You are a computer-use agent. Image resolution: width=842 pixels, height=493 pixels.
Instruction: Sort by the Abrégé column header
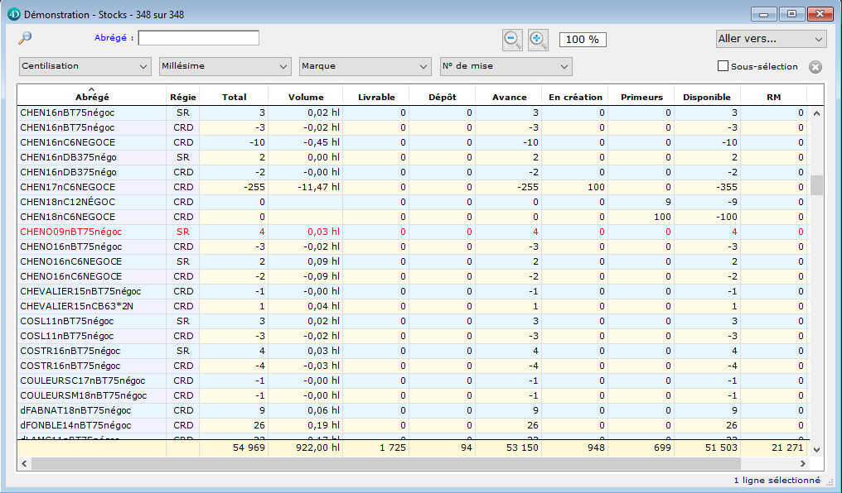coord(92,97)
